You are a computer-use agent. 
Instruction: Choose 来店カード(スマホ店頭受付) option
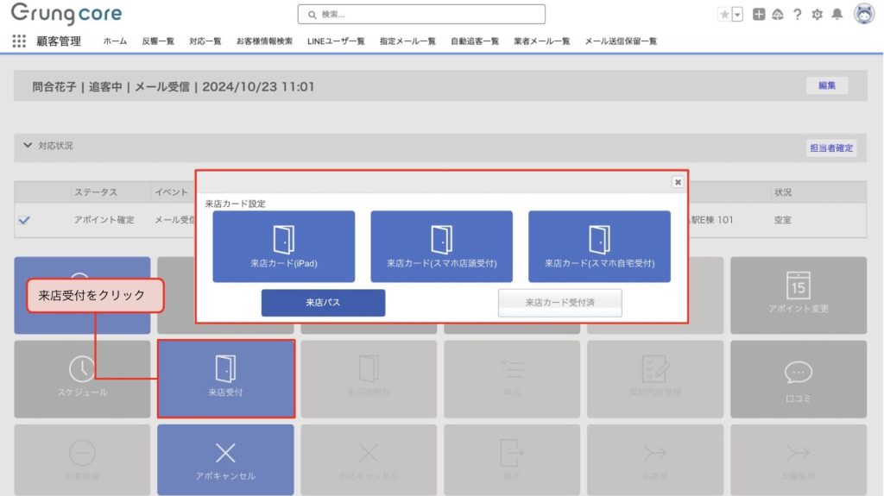click(x=441, y=246)
